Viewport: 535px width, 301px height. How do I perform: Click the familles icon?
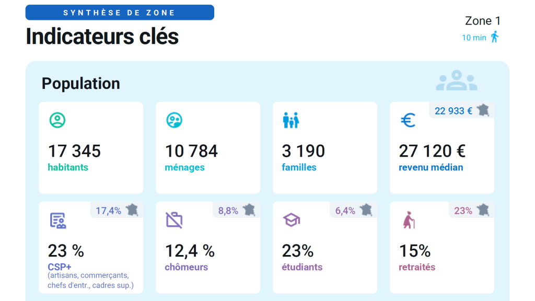pyautogui.click(x=290, y=121)
